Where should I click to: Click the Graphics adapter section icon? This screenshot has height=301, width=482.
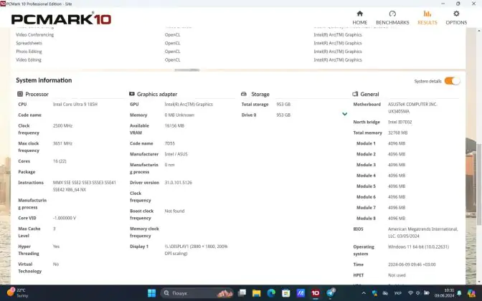(132, 94)
